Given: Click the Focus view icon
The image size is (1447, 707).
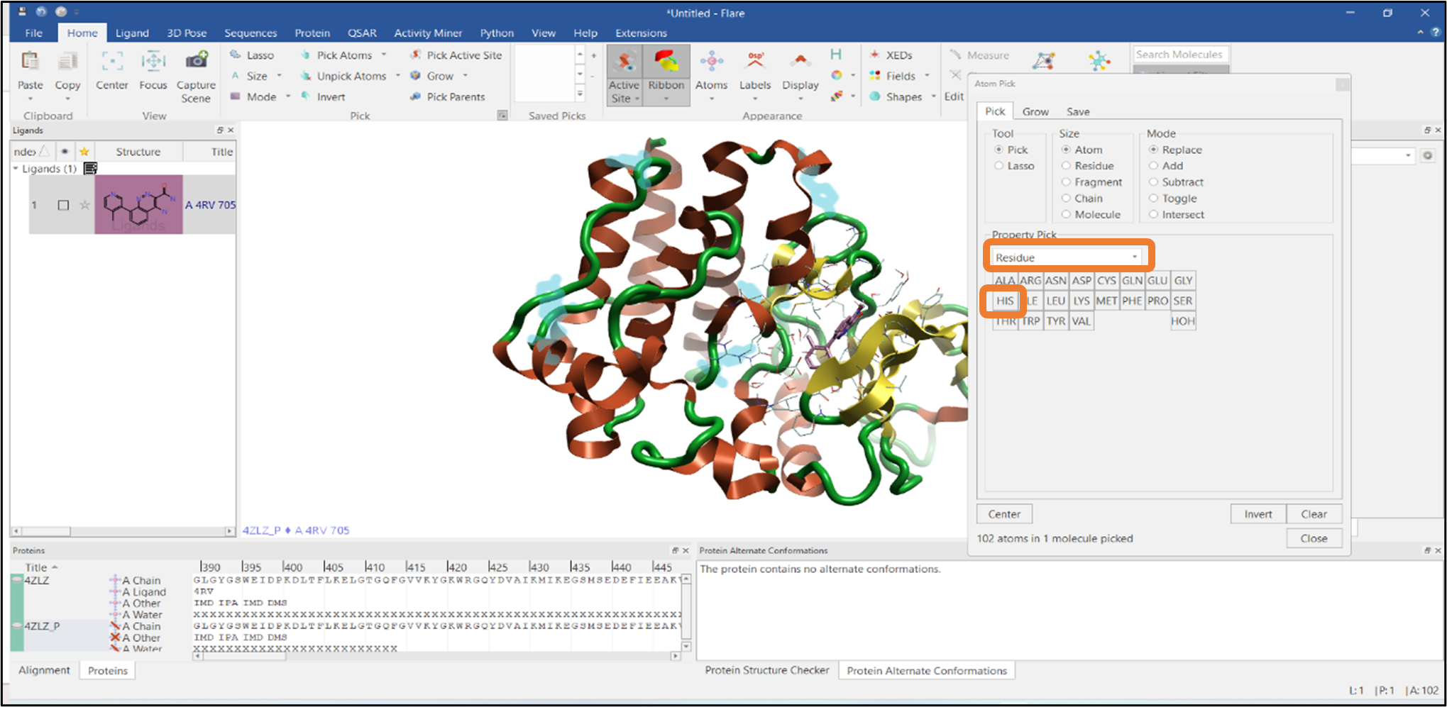Looking at the screenshot, I should click(153, 62).
